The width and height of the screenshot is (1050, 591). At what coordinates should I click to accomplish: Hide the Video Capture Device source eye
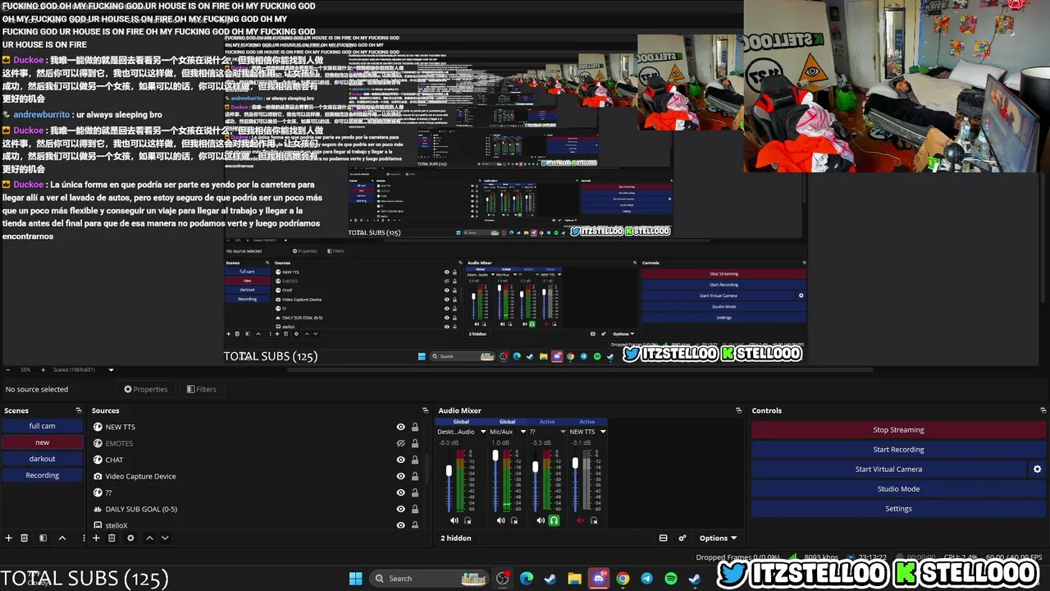pyautogui.click(x=401, y=476)
